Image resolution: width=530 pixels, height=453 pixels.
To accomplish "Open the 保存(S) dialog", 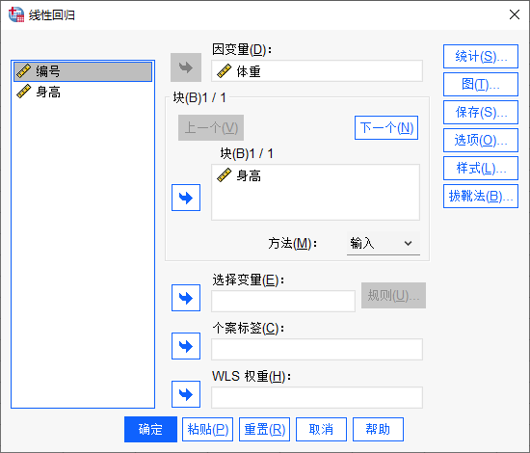I will pyautogui.click(x=481, y=112).
